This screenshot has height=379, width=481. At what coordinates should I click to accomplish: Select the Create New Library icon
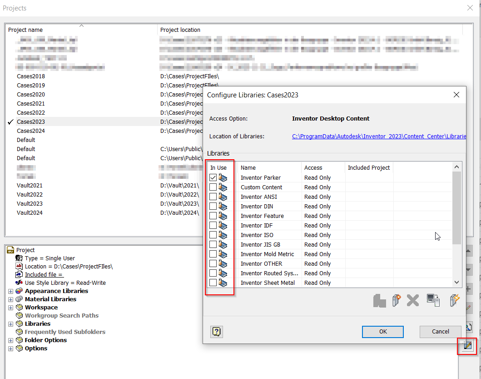pyautogui.click(x=396, y=300)
